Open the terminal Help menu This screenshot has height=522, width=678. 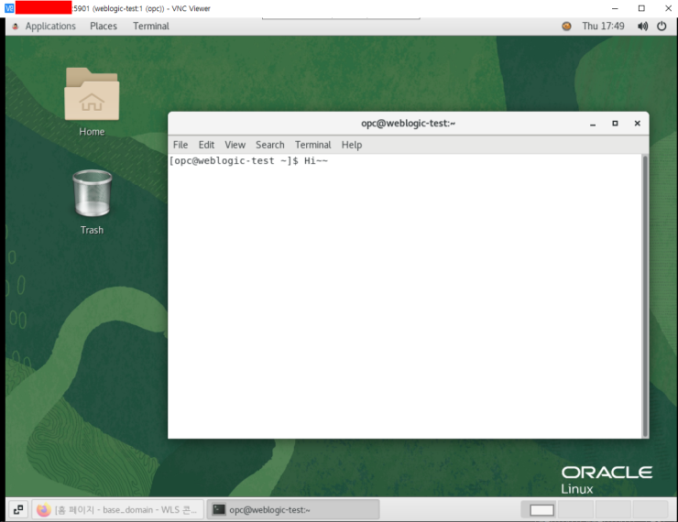352,145
